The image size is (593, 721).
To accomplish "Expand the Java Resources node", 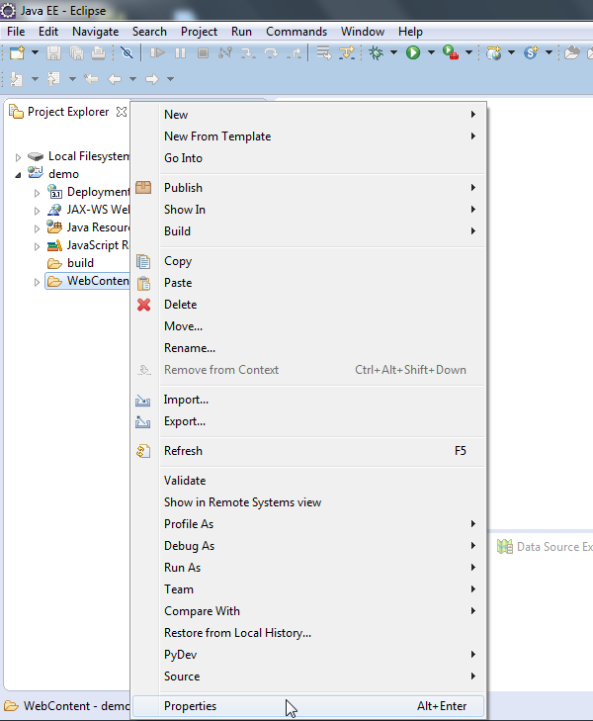I will (37, 228).
